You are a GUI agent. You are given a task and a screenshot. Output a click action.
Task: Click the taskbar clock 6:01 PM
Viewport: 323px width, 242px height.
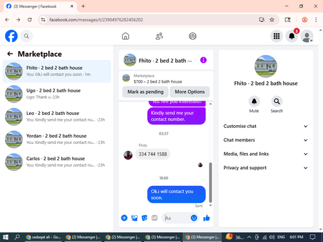(297, 237)
